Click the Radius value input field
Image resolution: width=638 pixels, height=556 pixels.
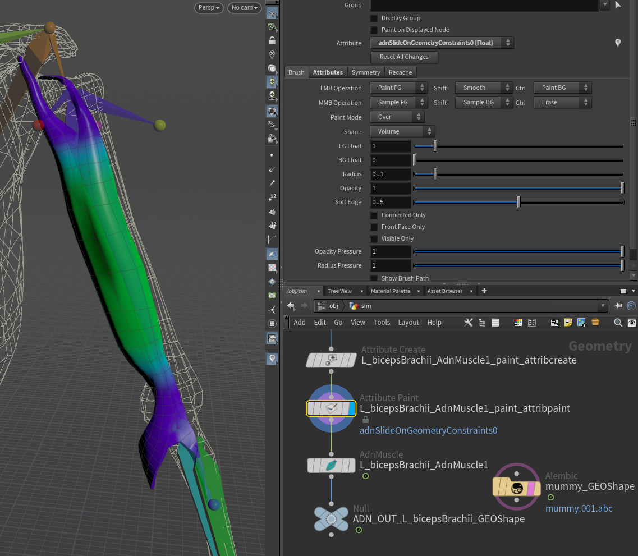coord(391,174)
